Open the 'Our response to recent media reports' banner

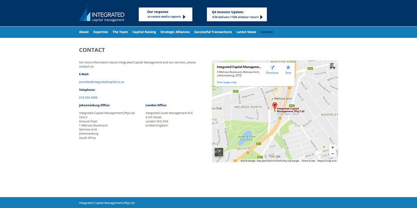point(165,14)
